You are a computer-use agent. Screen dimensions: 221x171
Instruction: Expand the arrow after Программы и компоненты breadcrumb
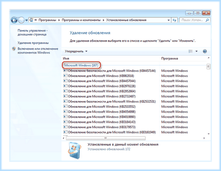104,20
